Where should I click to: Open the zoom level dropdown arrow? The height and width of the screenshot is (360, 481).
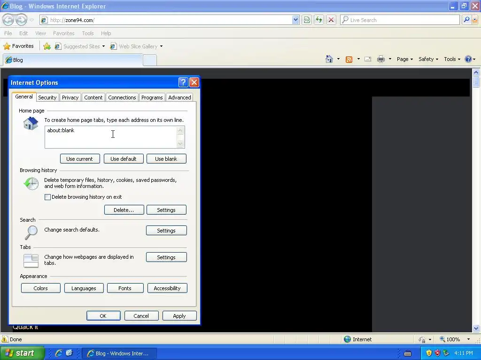click(468, 339)
